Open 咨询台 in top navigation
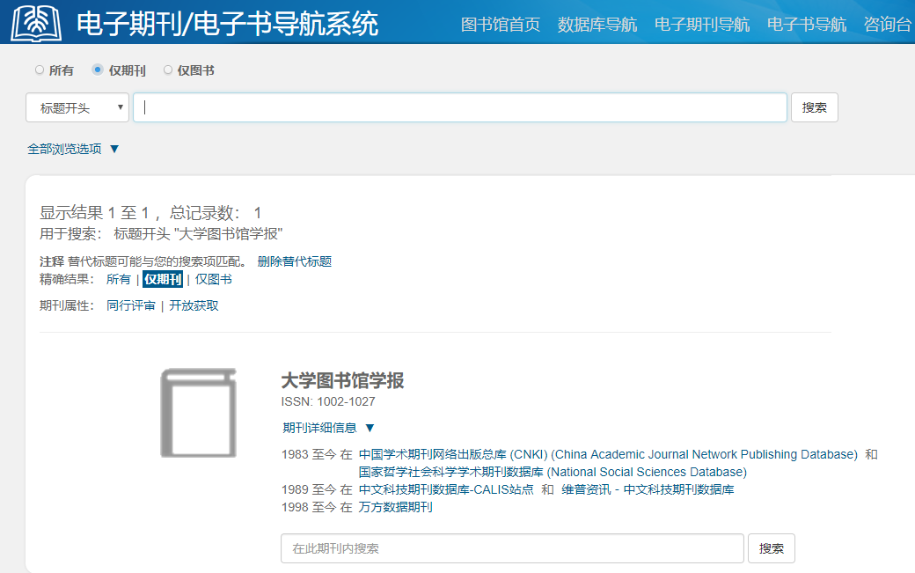This screenshot has width=915, height=573. pyautogui.click(x=887, y=25)
